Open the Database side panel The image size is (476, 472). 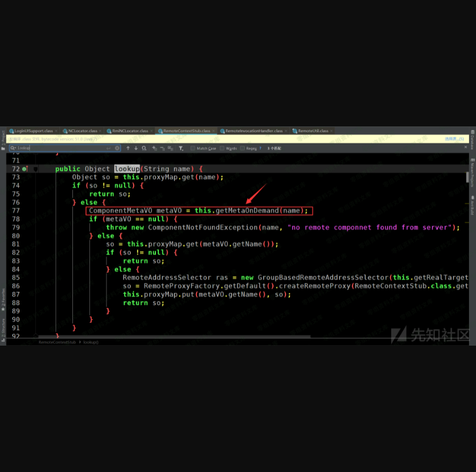tap(472, 142)
